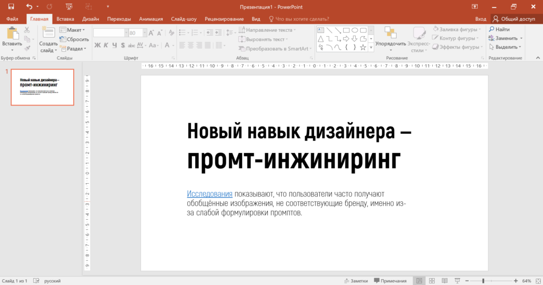Fit slide to current window icon

pos(538,281)
